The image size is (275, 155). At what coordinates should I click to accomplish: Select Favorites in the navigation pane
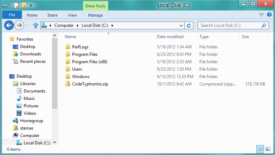pos(25,39)
